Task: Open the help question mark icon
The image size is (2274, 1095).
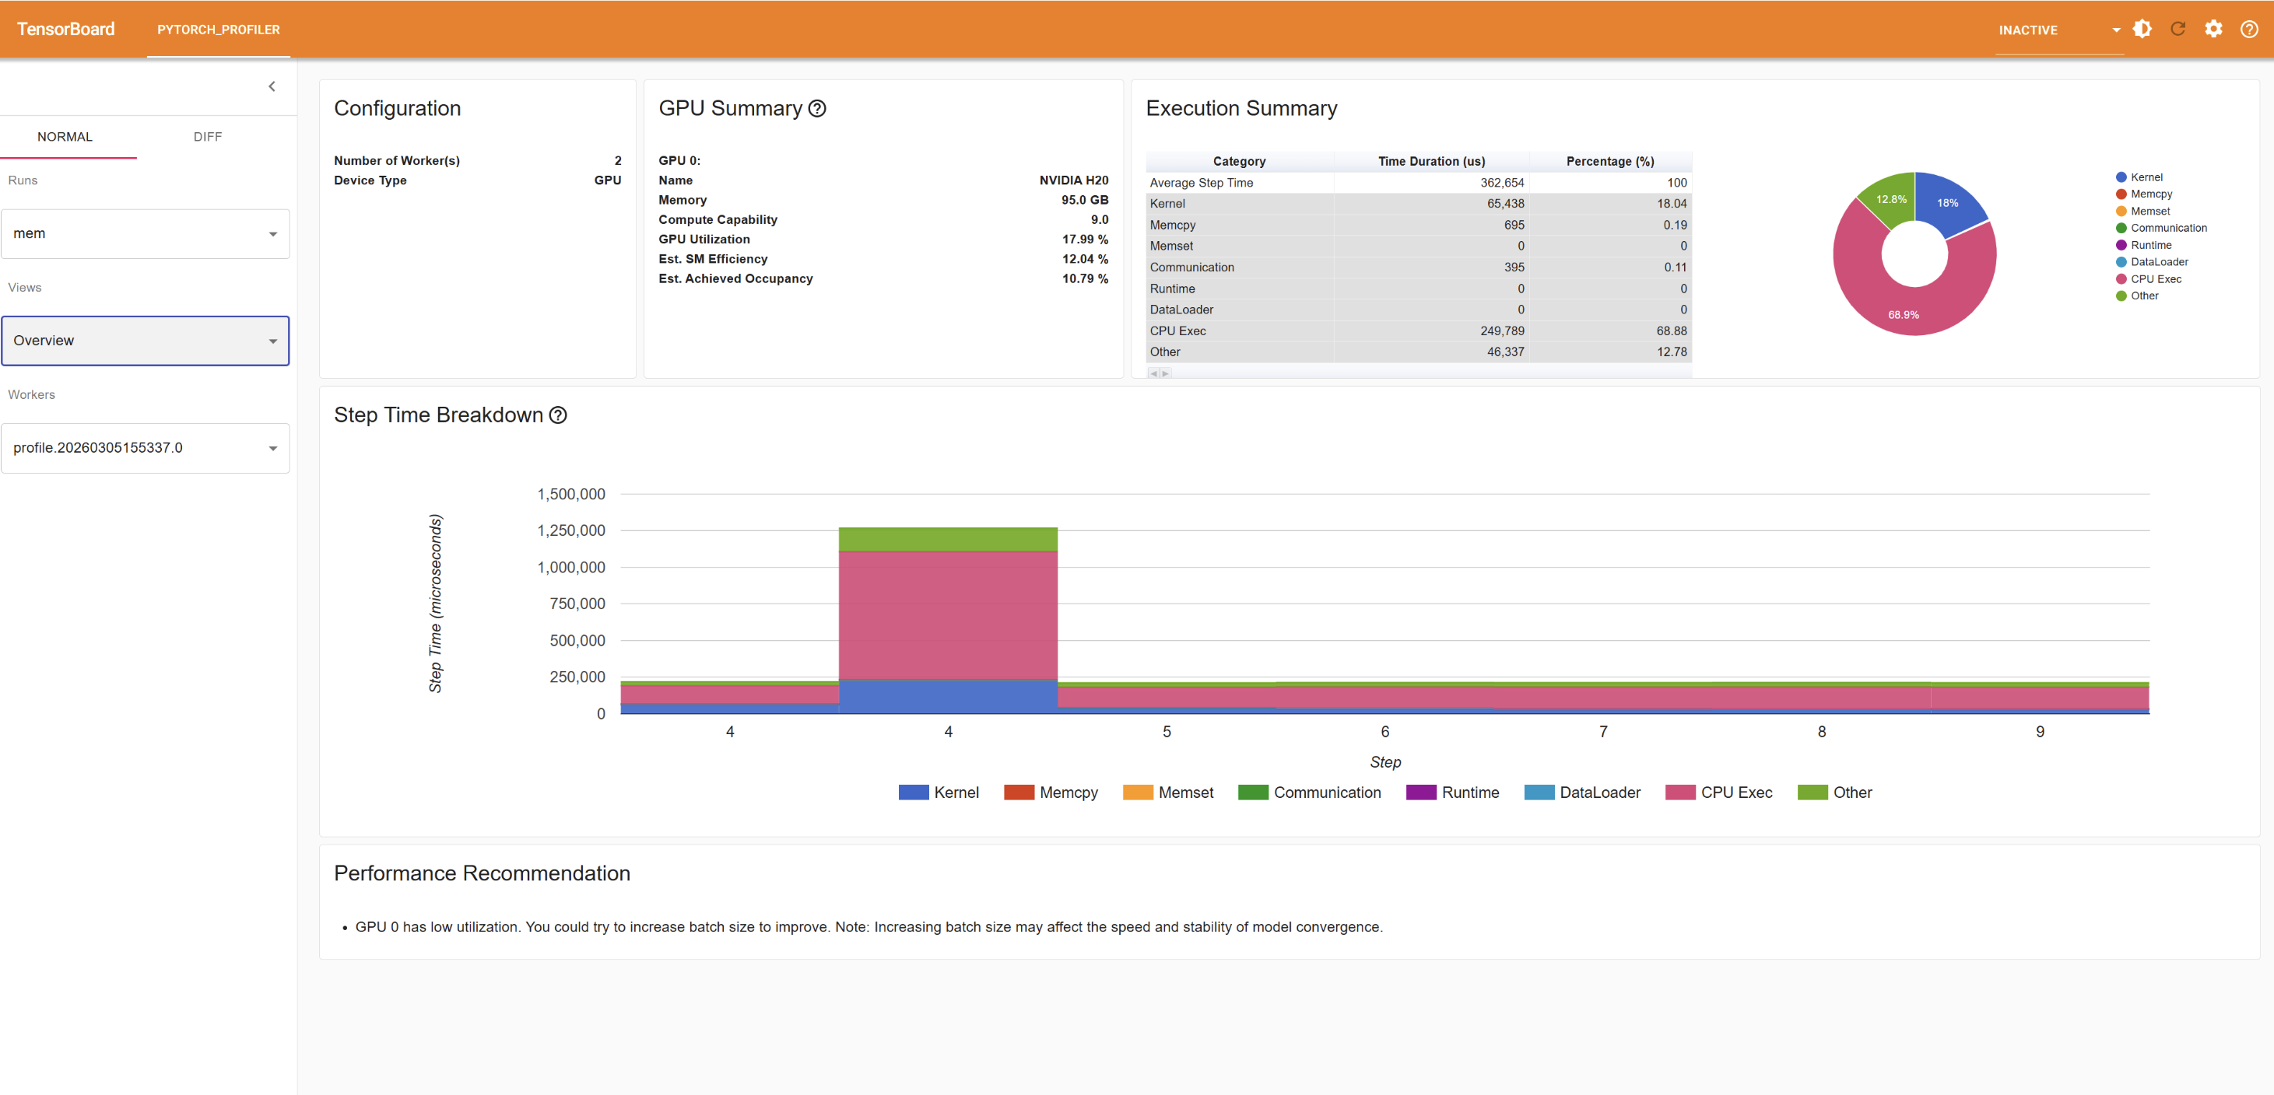Action: 2248,29
